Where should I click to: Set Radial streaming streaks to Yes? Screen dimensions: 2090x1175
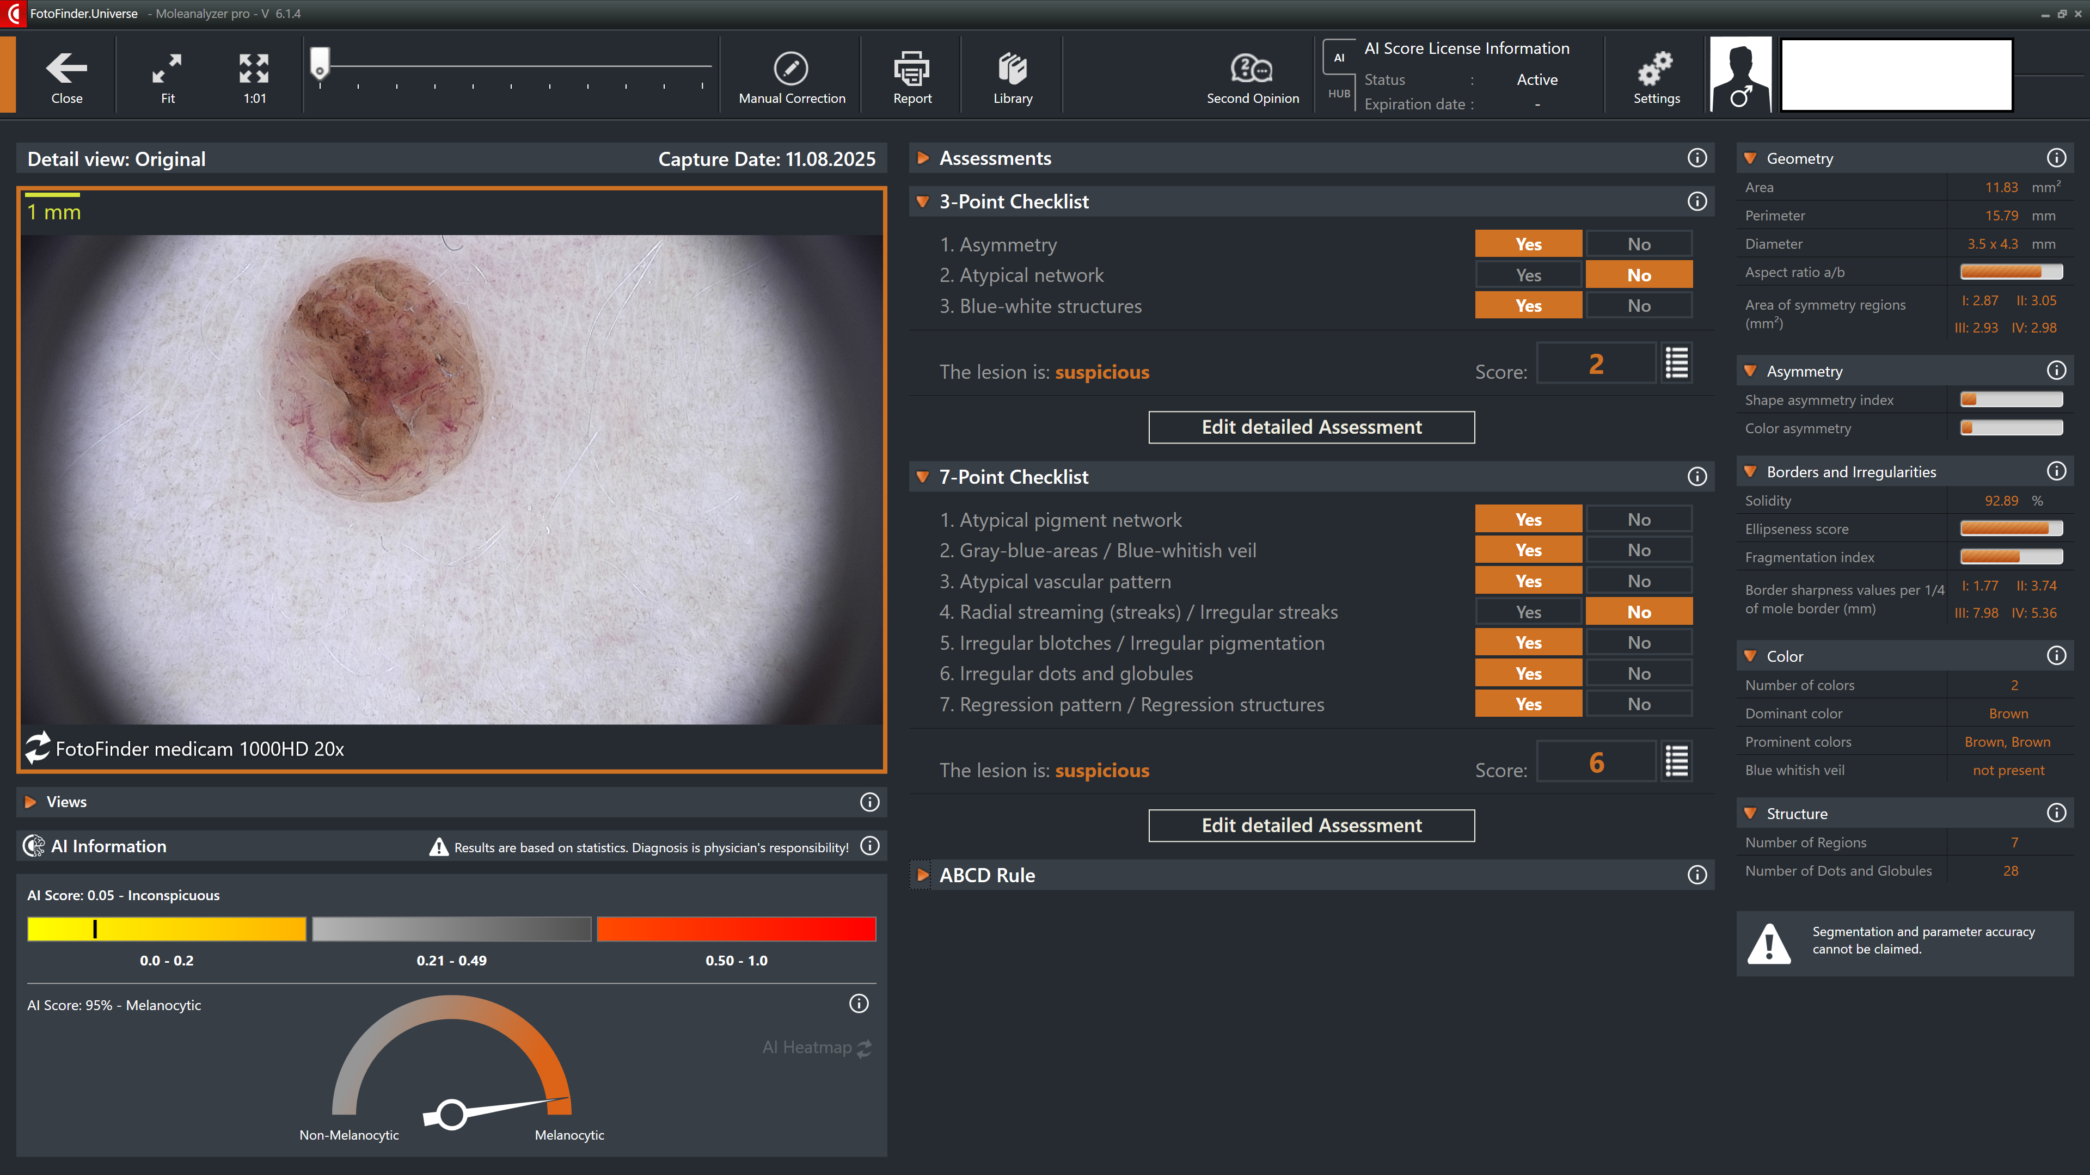pyautogui.click(x=1528, y=612)
